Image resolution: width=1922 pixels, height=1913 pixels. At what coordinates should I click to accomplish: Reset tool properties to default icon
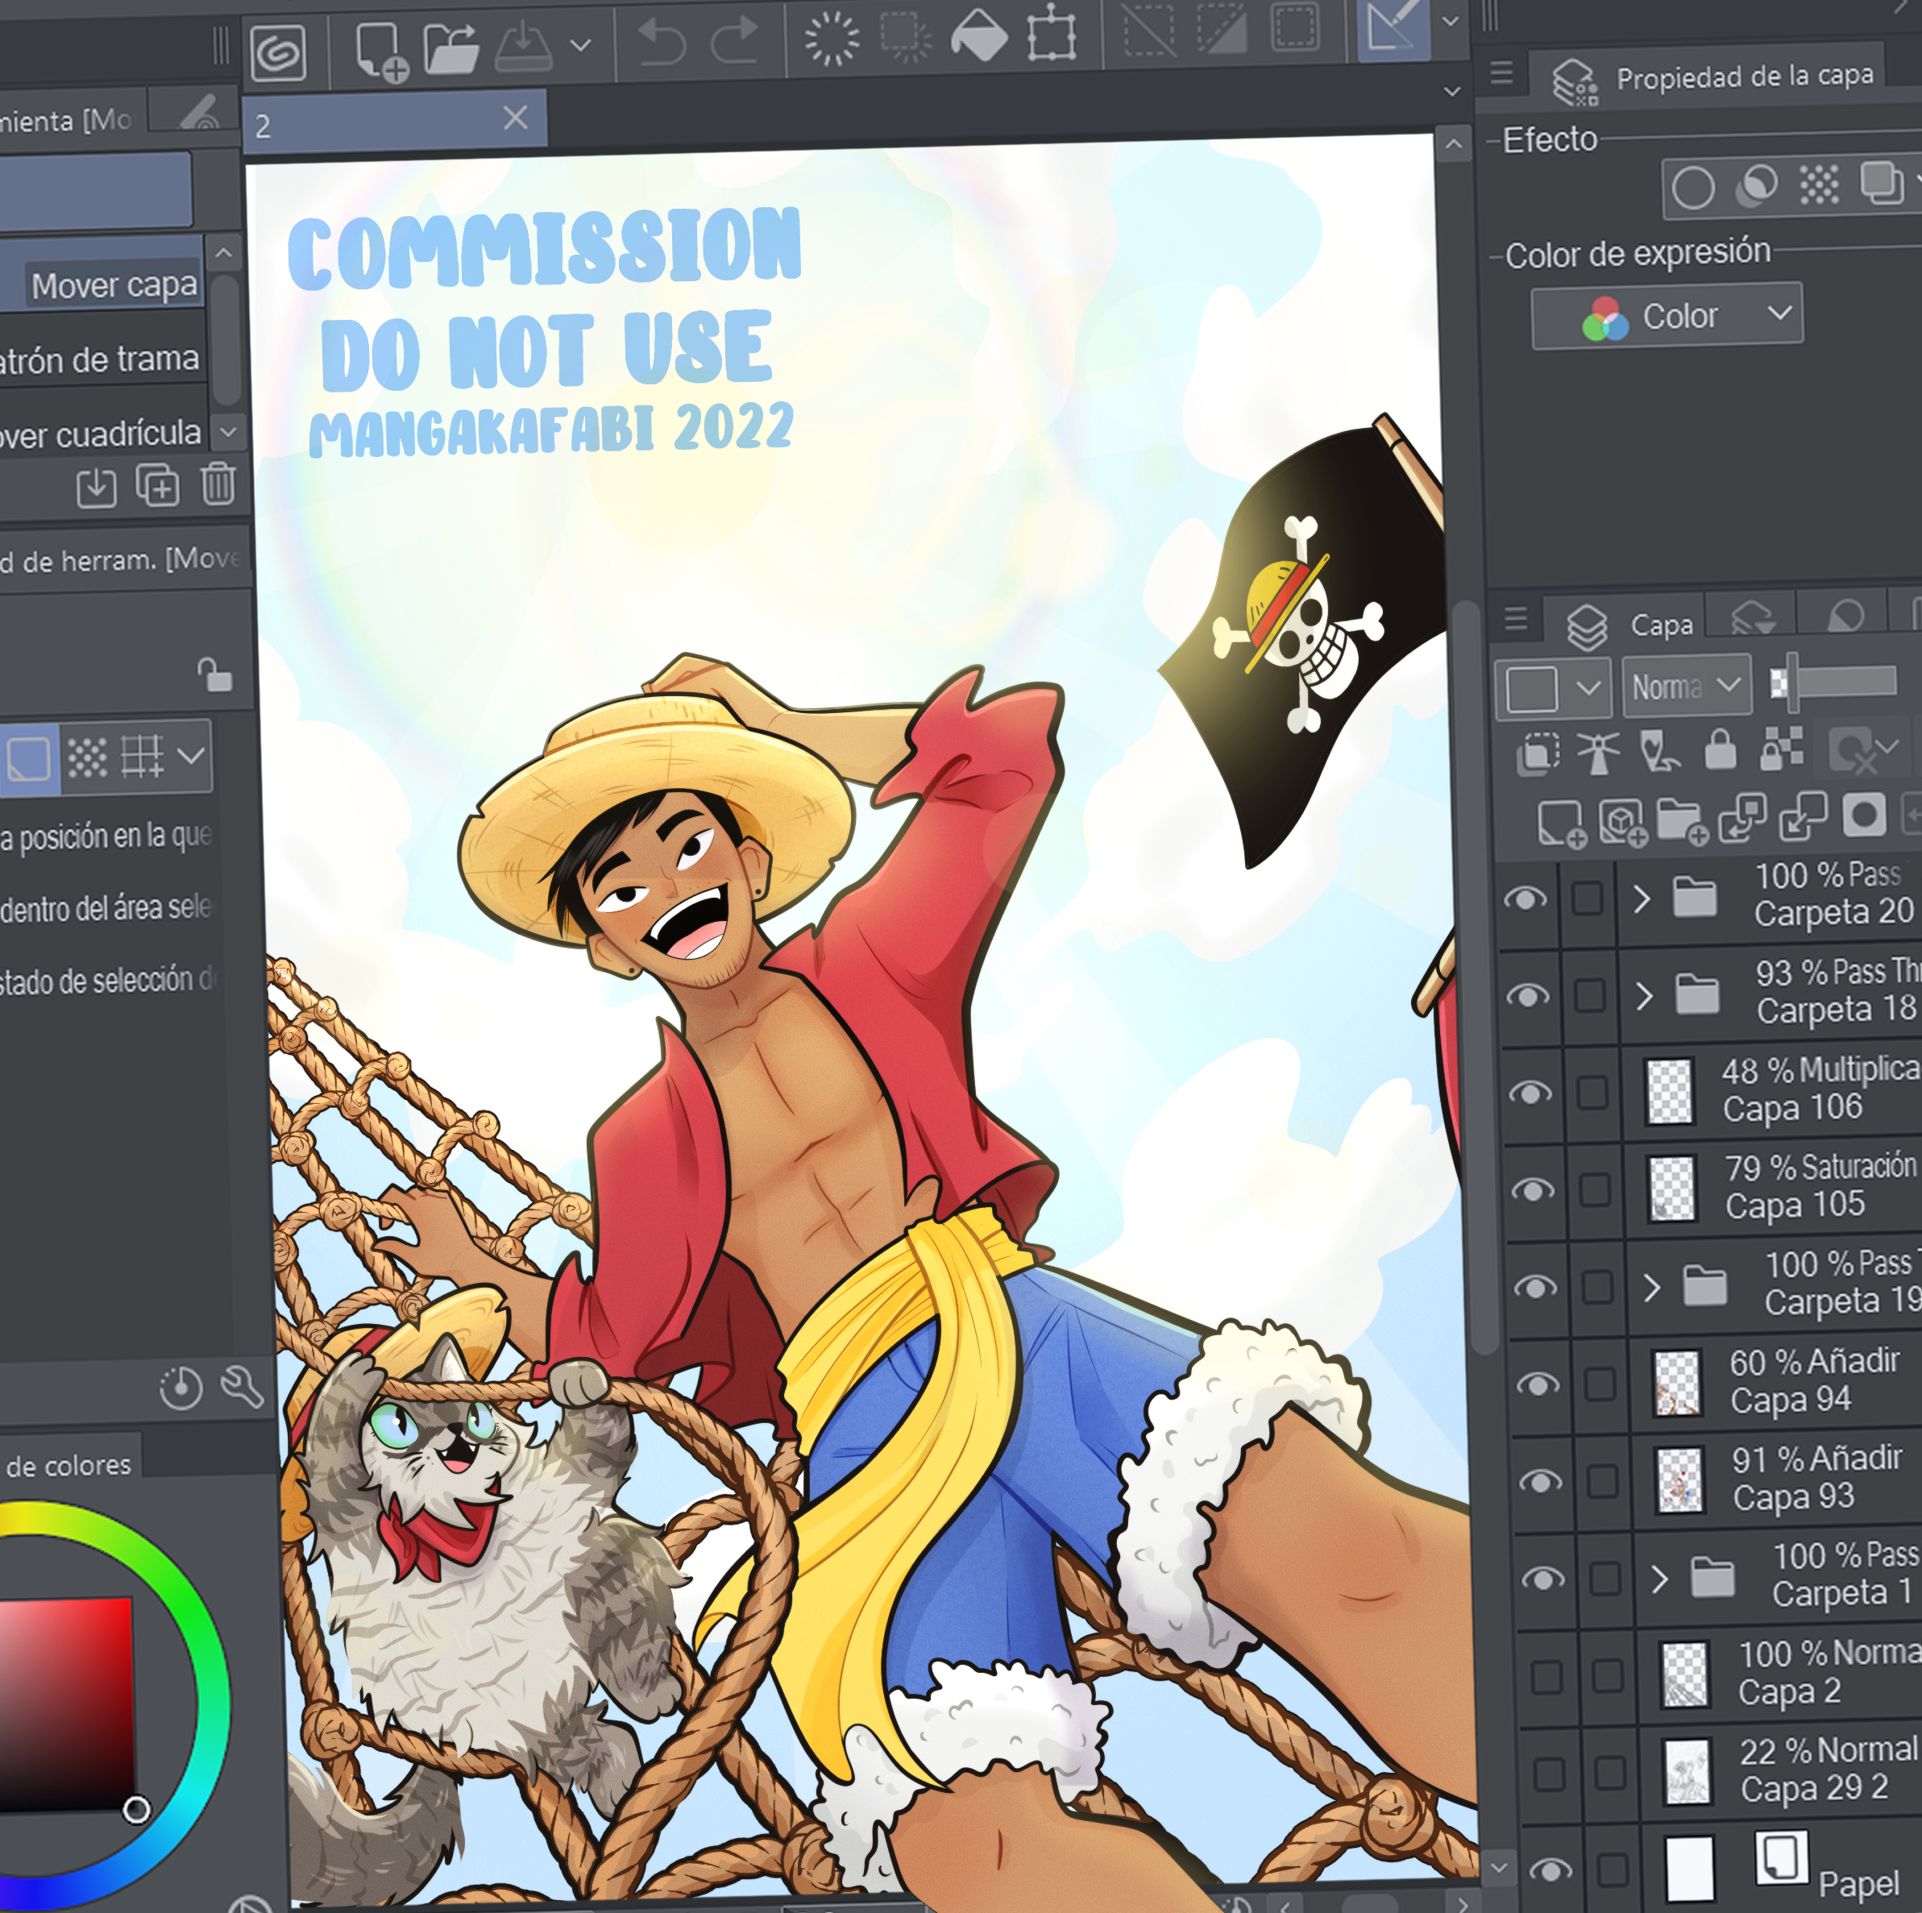pyautogui.click(x=181, y=1388)
